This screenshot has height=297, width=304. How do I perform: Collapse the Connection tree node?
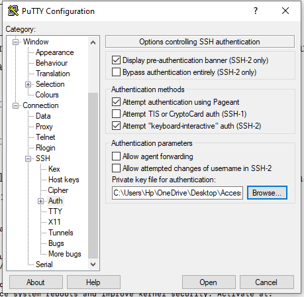15,105
